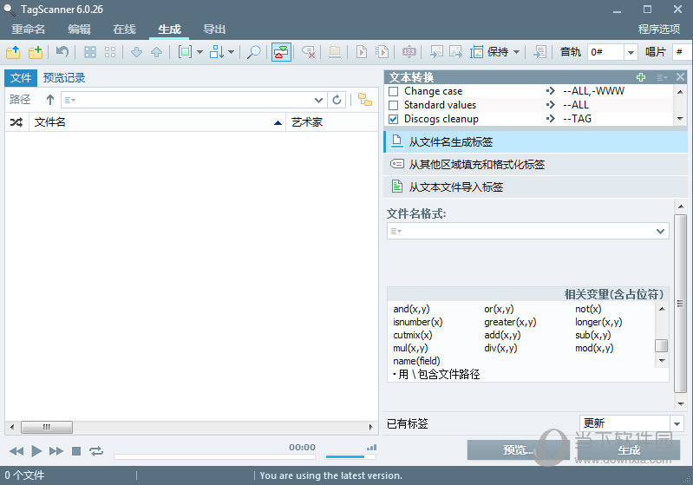Open dropdown arrow next to bracket view icon
Image resolution: width=693 pixels, height=485 pixels.
point(199,52)
